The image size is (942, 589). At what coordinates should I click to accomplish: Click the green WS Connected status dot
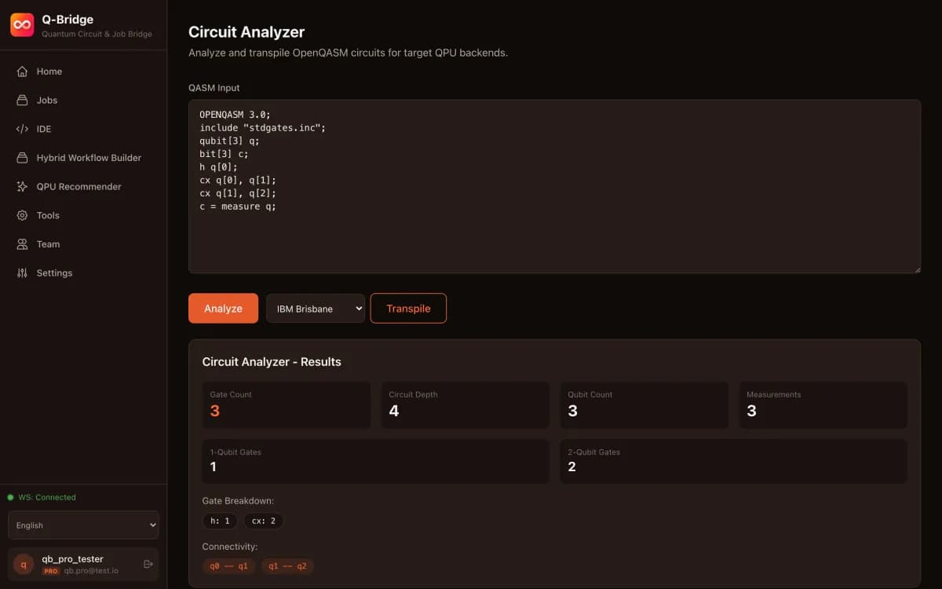click(x=11, y=497)
